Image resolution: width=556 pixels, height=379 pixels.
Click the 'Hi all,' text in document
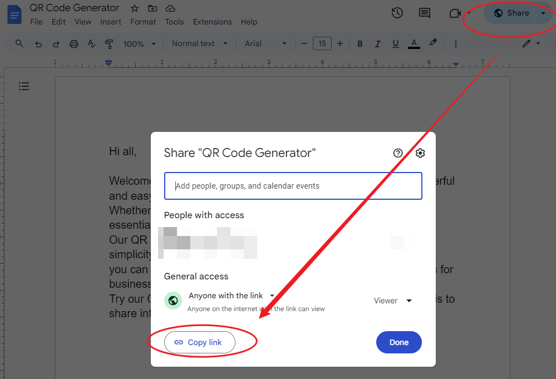(x=122, y=152)
